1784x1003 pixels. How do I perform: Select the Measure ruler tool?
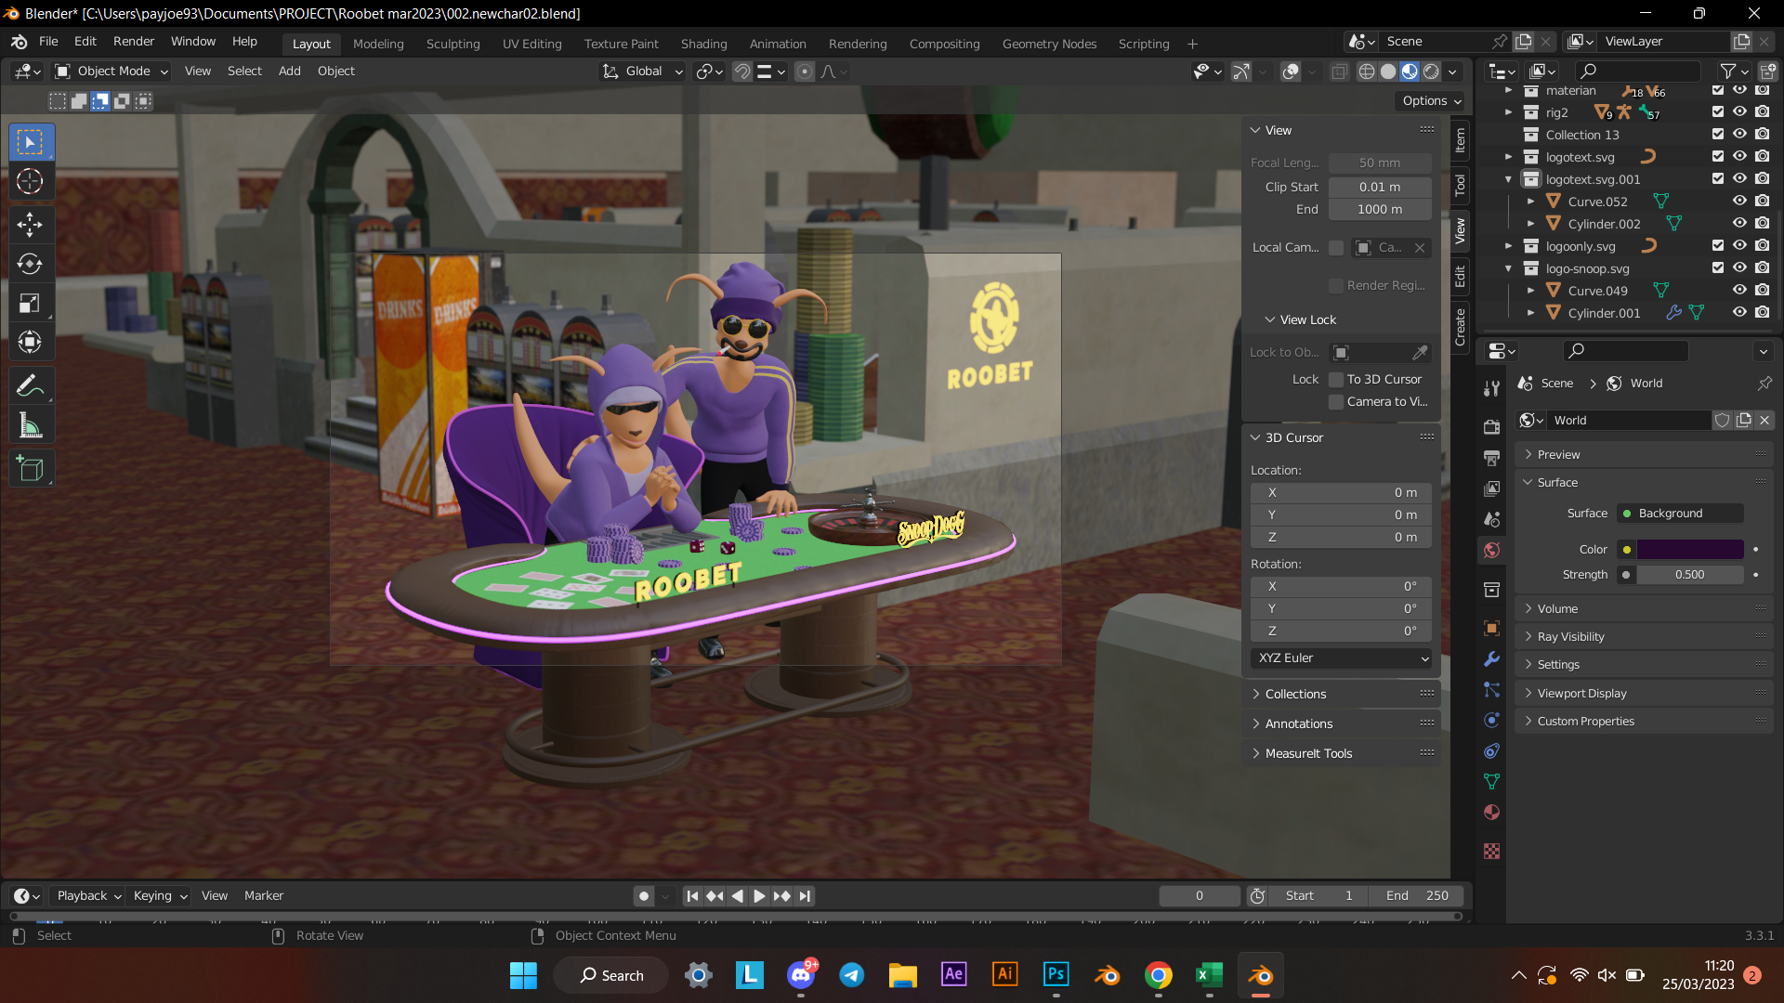click(30, 426)
